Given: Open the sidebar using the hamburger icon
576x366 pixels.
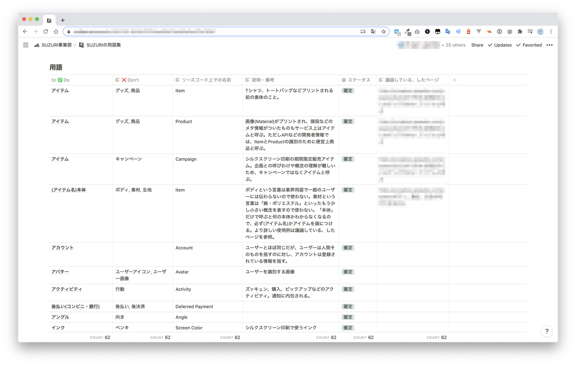Looking at the screenshot, I should tap(25, 45).
